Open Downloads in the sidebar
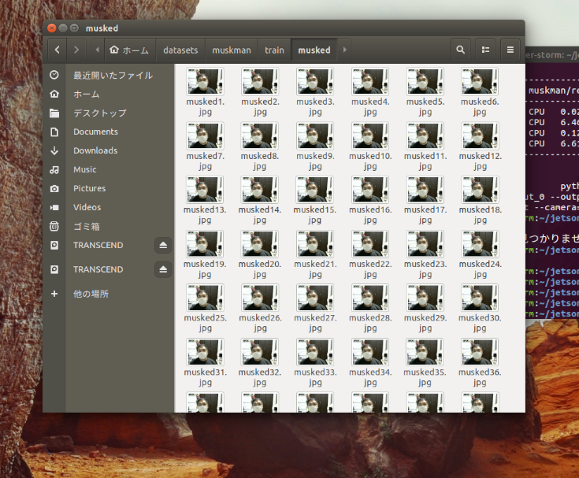The height and width of the screenshot is (478, 579). (95, 150)
